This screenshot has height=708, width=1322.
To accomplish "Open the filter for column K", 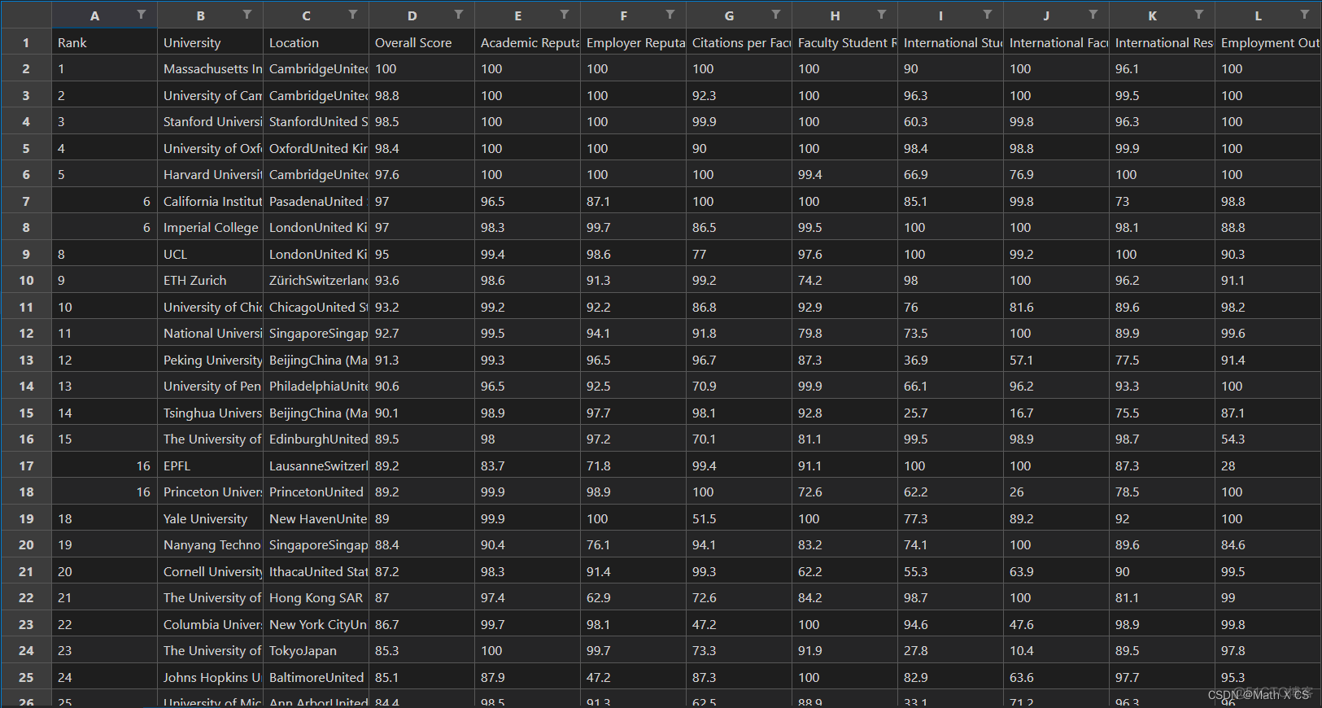I will (1199, 15).
